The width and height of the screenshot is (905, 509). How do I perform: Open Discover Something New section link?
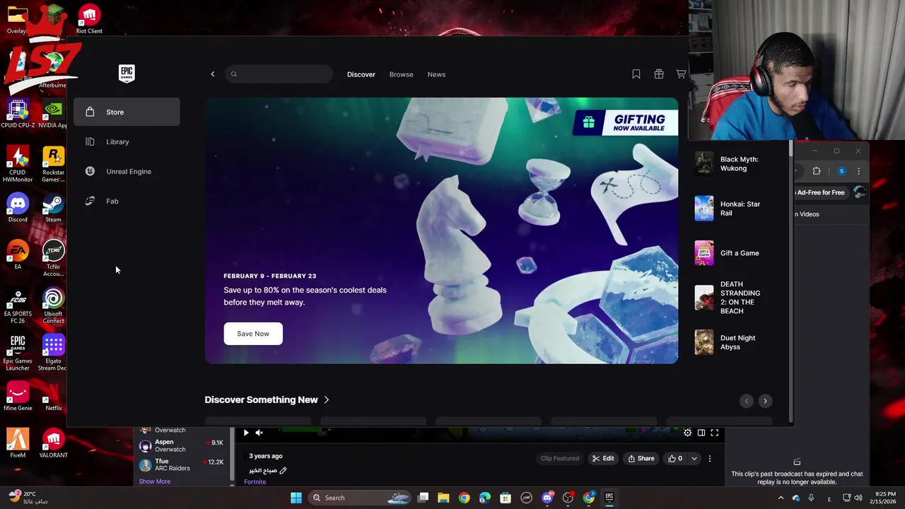tap(267, 399)
